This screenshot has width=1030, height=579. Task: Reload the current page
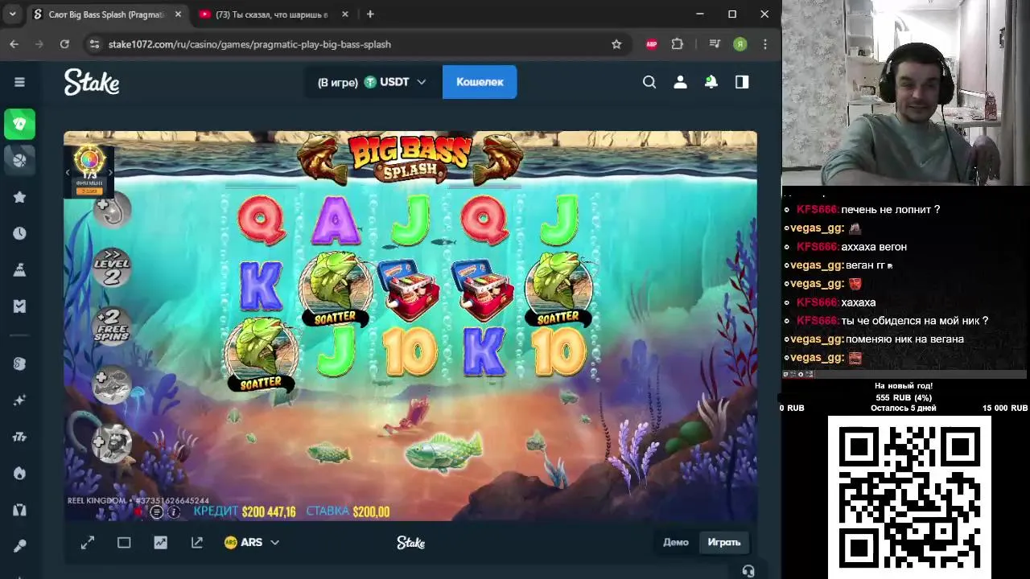[x=64, y=44]
